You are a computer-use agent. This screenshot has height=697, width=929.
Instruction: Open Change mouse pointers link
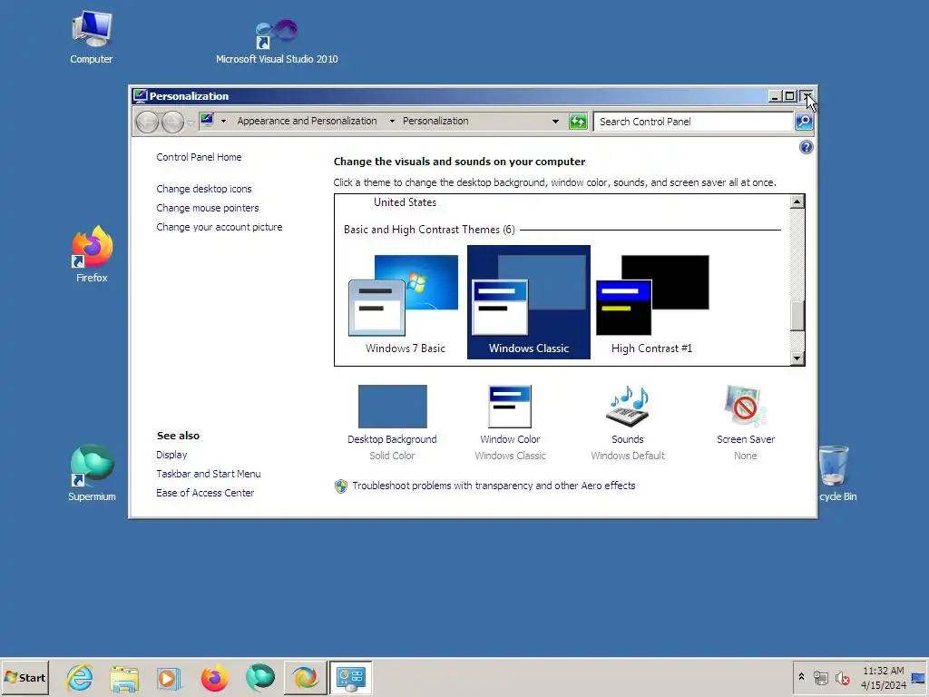point(208,208)
